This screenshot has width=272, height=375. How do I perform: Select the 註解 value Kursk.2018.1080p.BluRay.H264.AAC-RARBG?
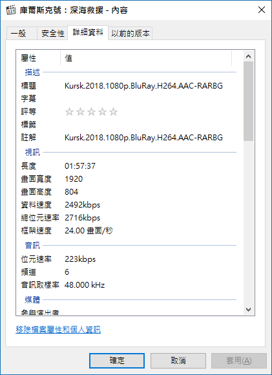click(143, 137)
